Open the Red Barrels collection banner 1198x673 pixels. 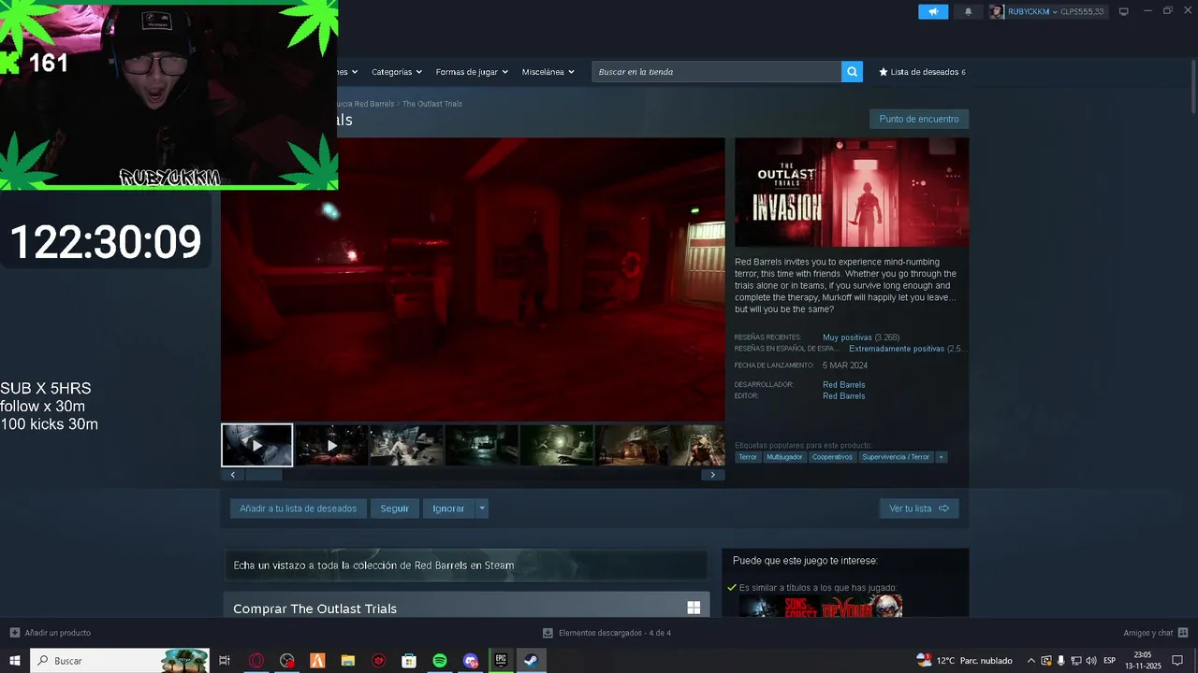coord(465,565)
